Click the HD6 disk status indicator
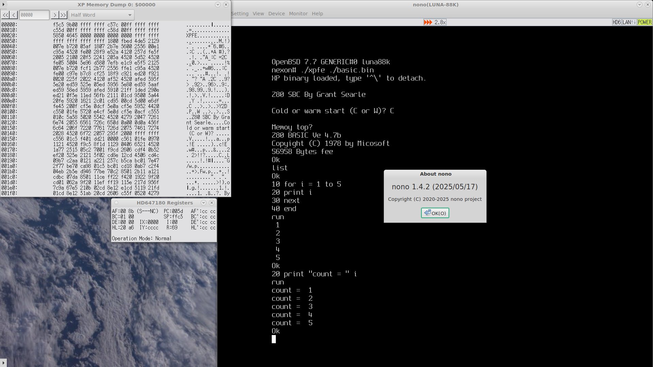653x367 pixels. (x=616, y=22)
